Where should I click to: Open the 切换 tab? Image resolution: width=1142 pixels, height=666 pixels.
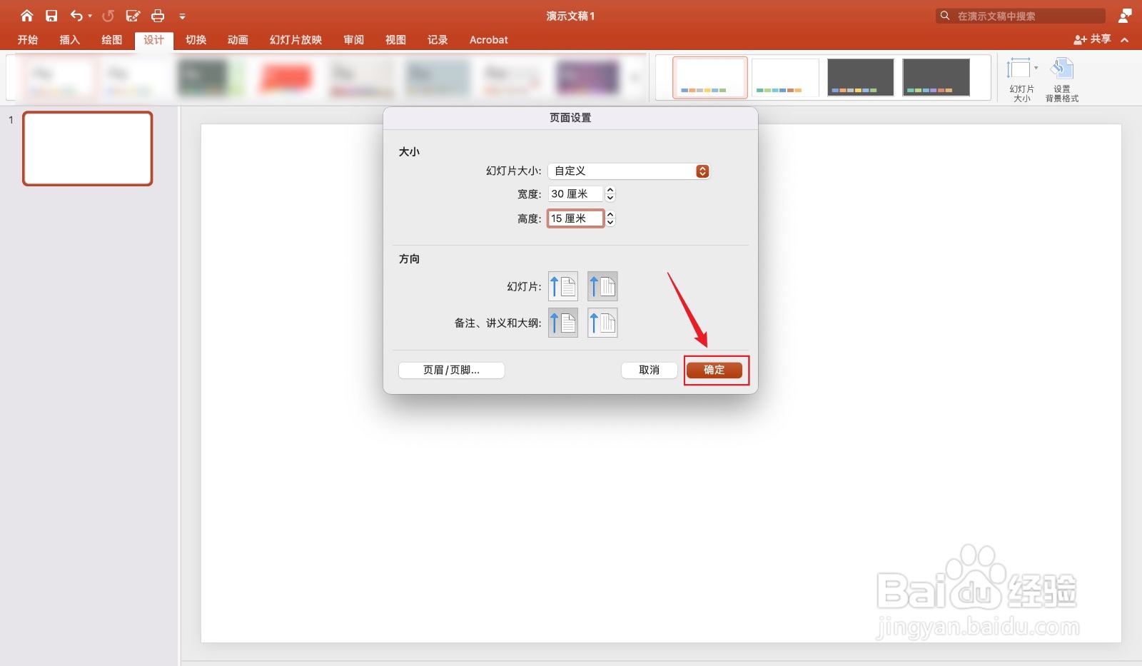tap(196, 40)
